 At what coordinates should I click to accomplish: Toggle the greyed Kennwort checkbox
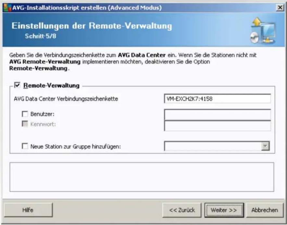pos(25,124)
